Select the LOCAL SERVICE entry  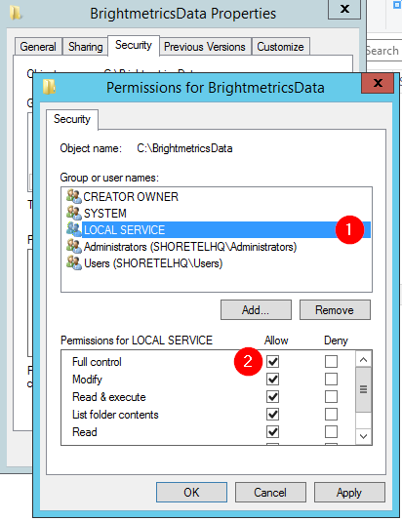(x=219, y=229)
